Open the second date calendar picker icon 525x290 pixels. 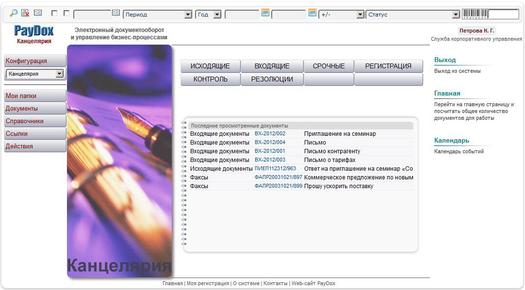(x=312, y=13)
